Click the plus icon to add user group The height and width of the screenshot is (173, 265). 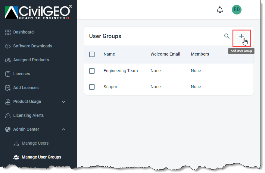pyautogui.click(x=242, y=37)
